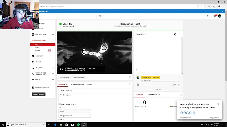The width and height of the screenshot is (227, 127).
Task: Click the game title field under Category
Action: pos(74,116)
